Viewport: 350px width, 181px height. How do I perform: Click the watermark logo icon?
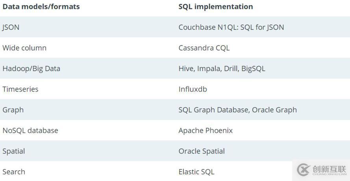pyautogui.click(x=304, y=170)
